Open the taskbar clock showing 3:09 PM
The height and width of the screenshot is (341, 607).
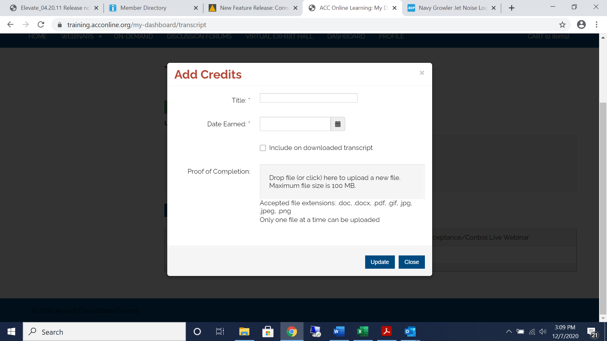[565, 332]
